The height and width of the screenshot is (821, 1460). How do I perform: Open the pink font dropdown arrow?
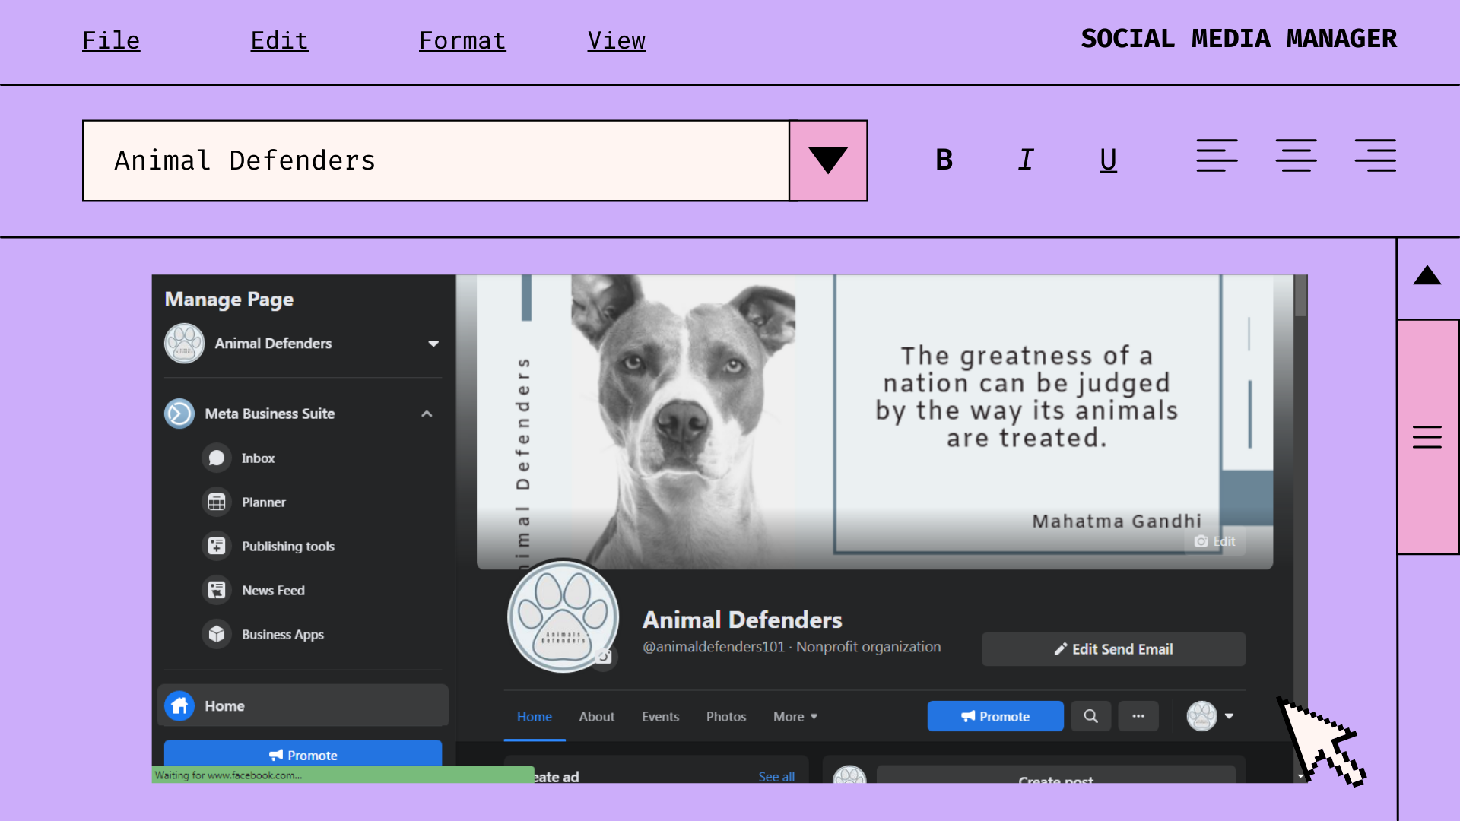(x=828, y=160)
